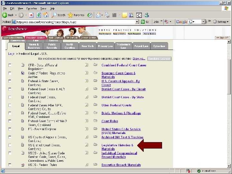Open the Back button history dropdown arrow
This screenshot has width=232, height=174.
[16, 15]
